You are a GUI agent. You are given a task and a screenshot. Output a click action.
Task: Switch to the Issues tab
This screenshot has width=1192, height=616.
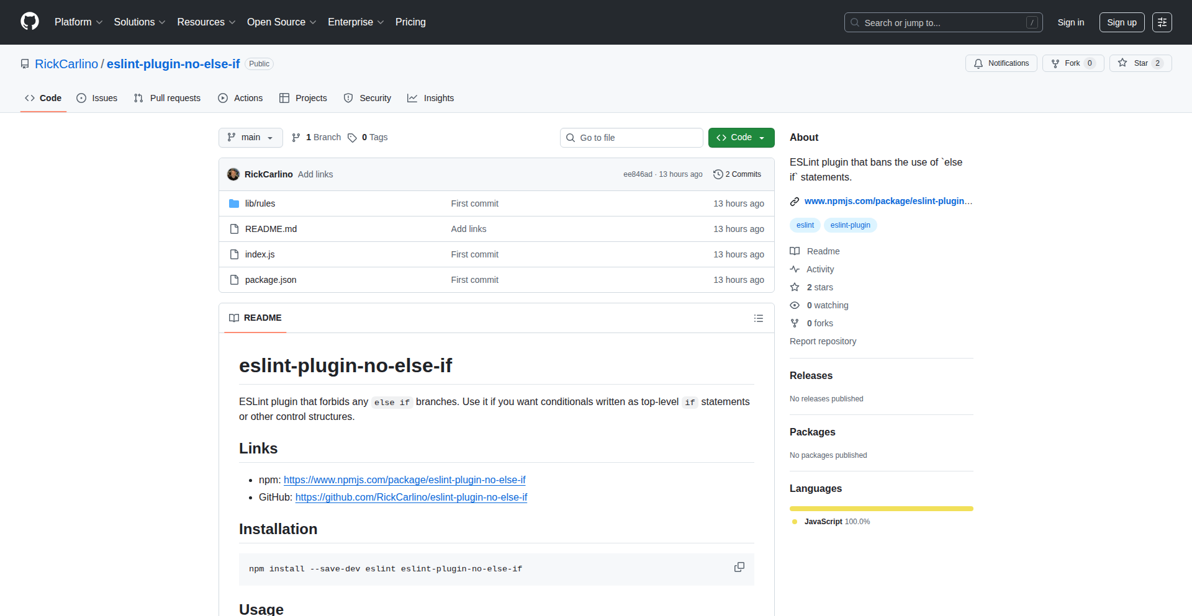tap(97, 98)
